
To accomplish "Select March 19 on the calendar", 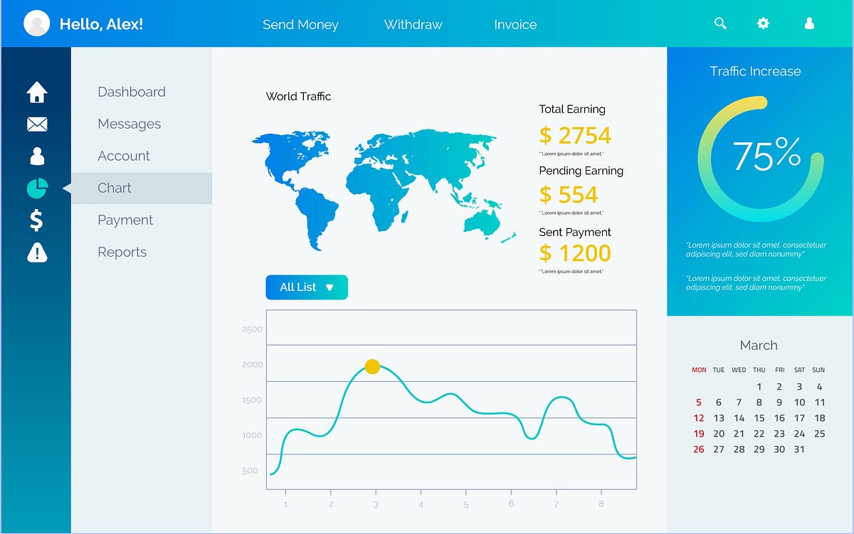I will [698, 434].
